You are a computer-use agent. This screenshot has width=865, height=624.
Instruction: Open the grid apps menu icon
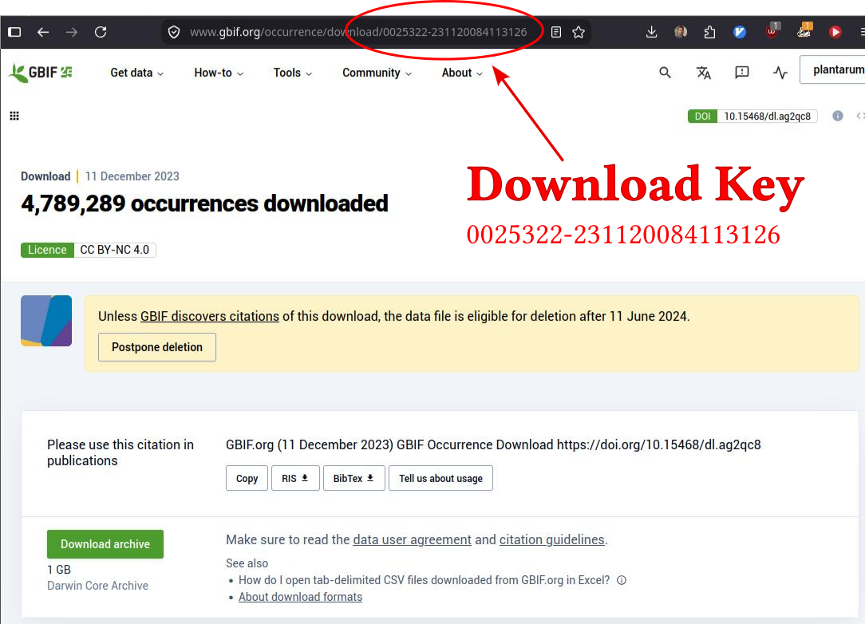(x=14, y=116)
